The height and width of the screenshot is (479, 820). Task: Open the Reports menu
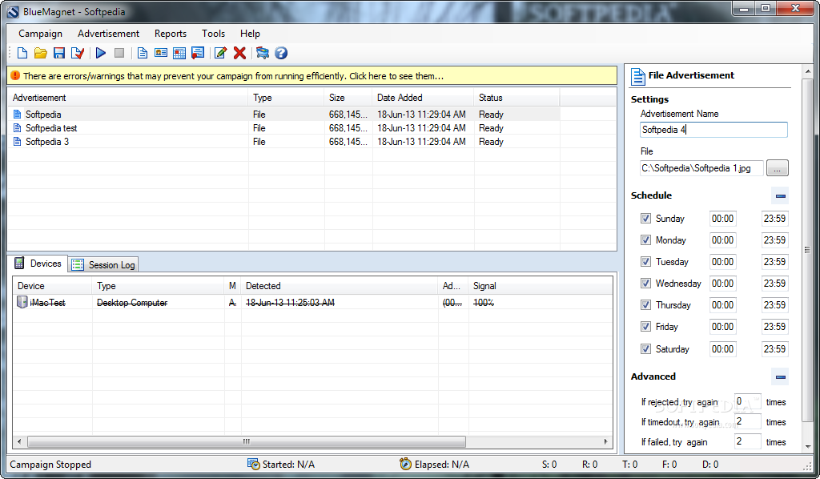pos(171,34)
